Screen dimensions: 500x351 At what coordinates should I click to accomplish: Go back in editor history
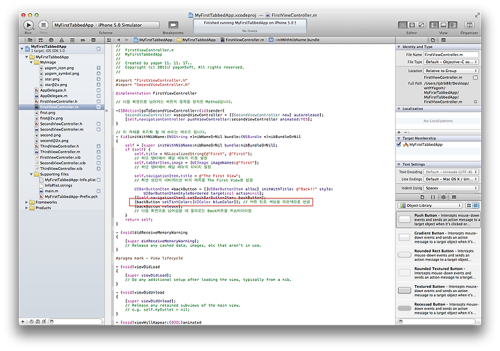119,40
